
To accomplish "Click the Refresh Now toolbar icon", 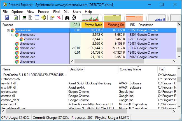I will (x=16, y=18).
